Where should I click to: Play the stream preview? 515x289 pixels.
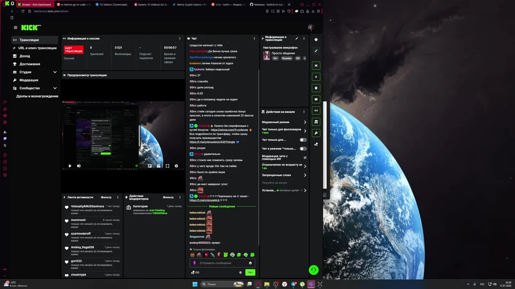click(70, 166)
